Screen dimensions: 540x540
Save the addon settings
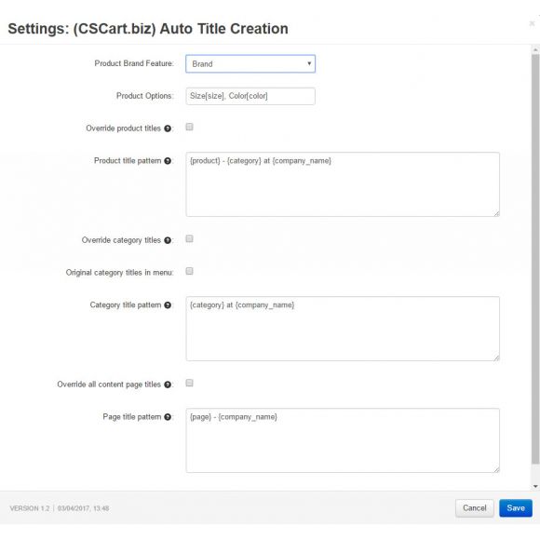pyautogui.click(x=516, y=508)
